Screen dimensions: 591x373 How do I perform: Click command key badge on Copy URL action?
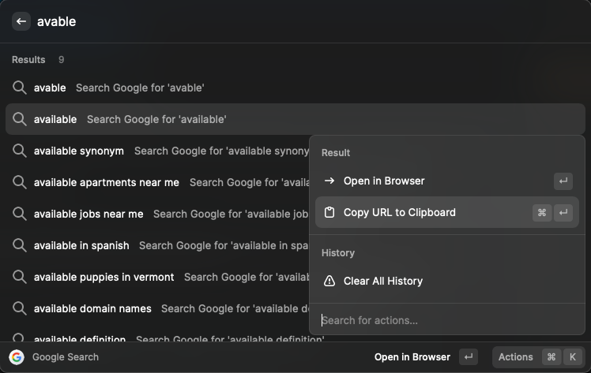click(x=542, y=212)
